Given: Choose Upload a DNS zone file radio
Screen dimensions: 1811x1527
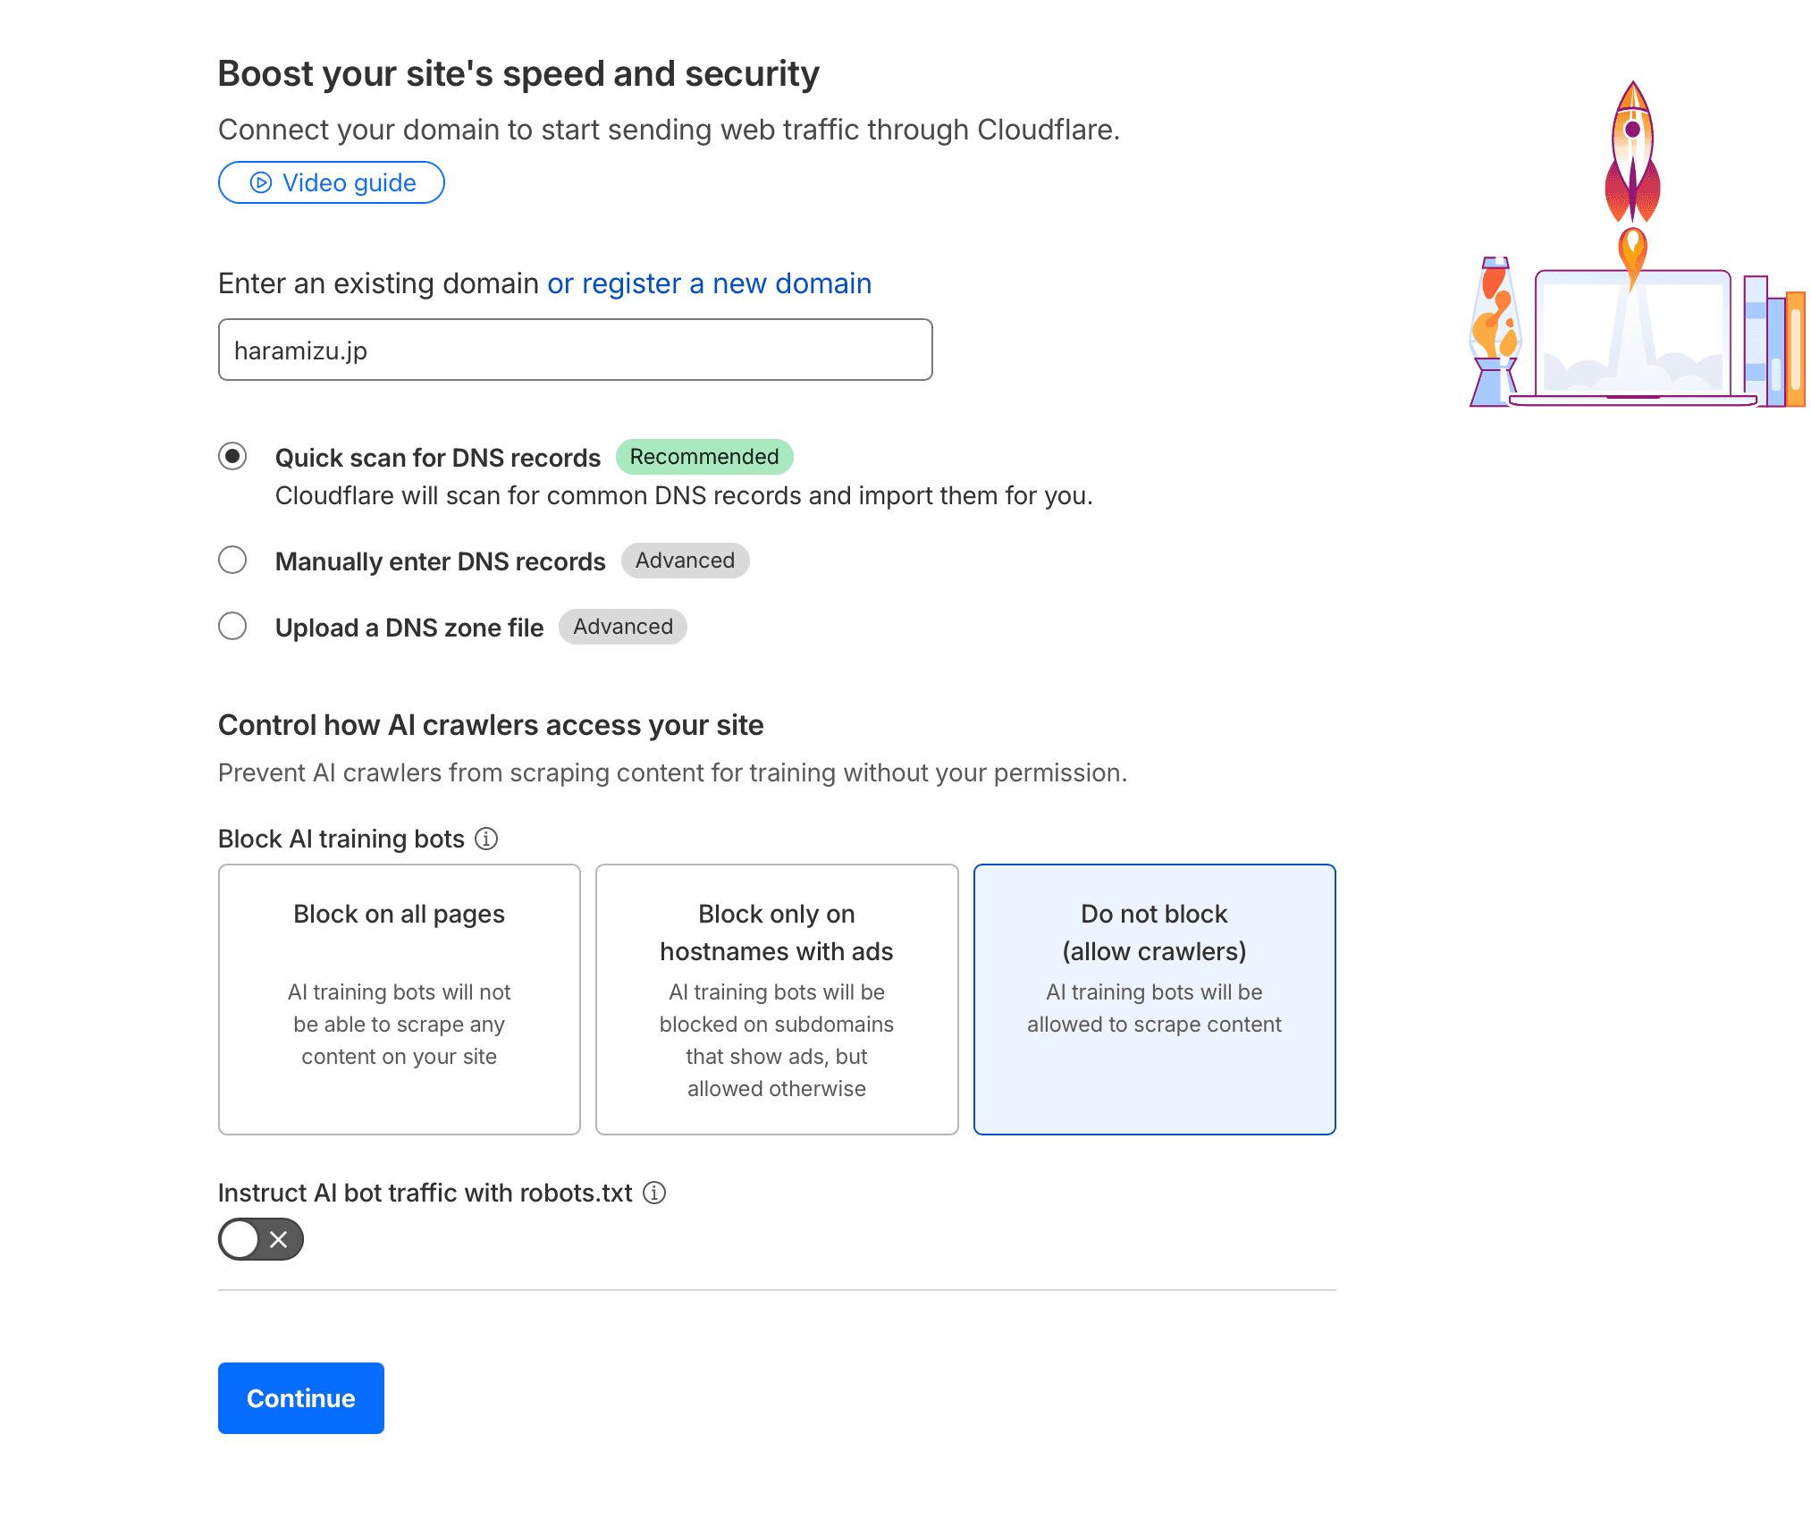Looking at the screenshot, I should (232, 627).
